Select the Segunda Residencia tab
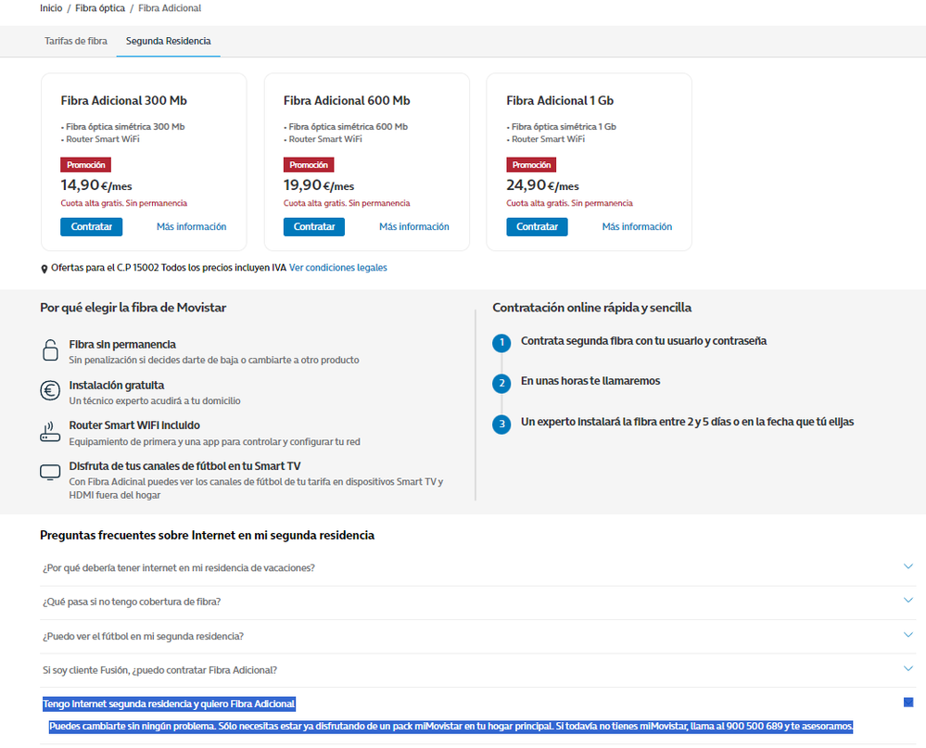This screenshot has height=748, width=926. [168, 41]
